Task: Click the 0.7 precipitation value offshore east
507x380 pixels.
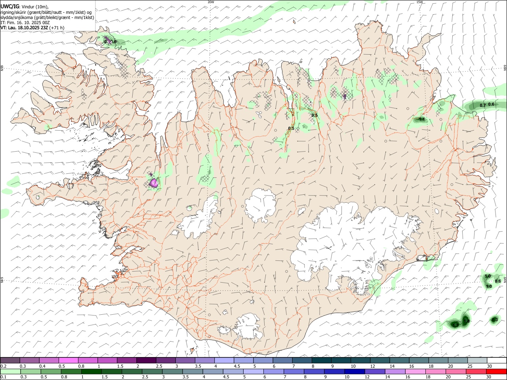Action: pos(482,105)
